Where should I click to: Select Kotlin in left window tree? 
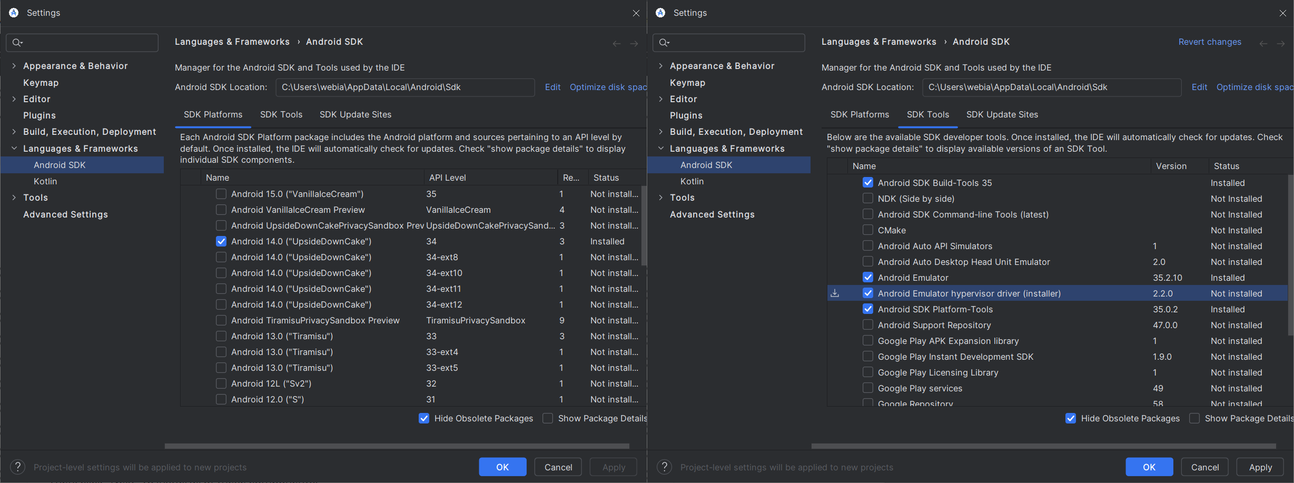tap(45, 181)
